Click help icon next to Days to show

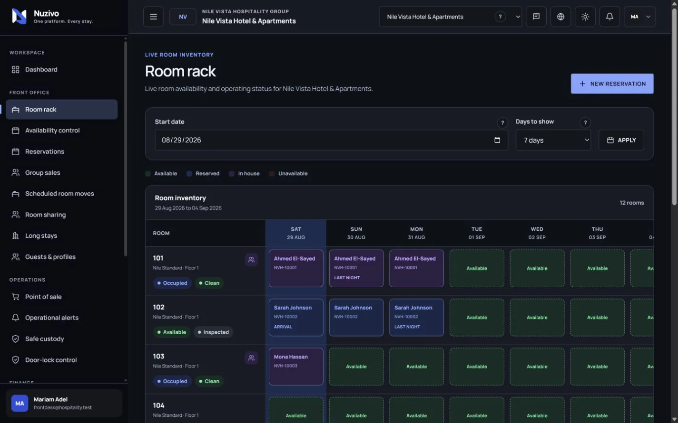coord(585,122)
